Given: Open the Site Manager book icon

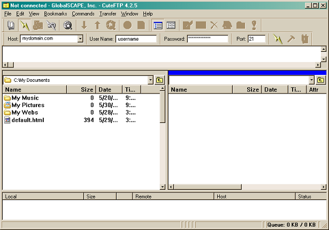Looking at the screenshot, I should click(11, 25).
